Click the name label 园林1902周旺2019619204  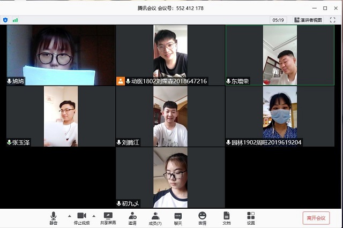tap(266, 142)
